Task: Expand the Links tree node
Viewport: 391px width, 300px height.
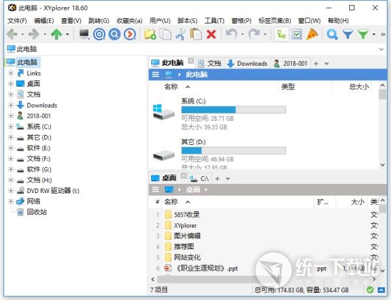Action: [10, 73]
